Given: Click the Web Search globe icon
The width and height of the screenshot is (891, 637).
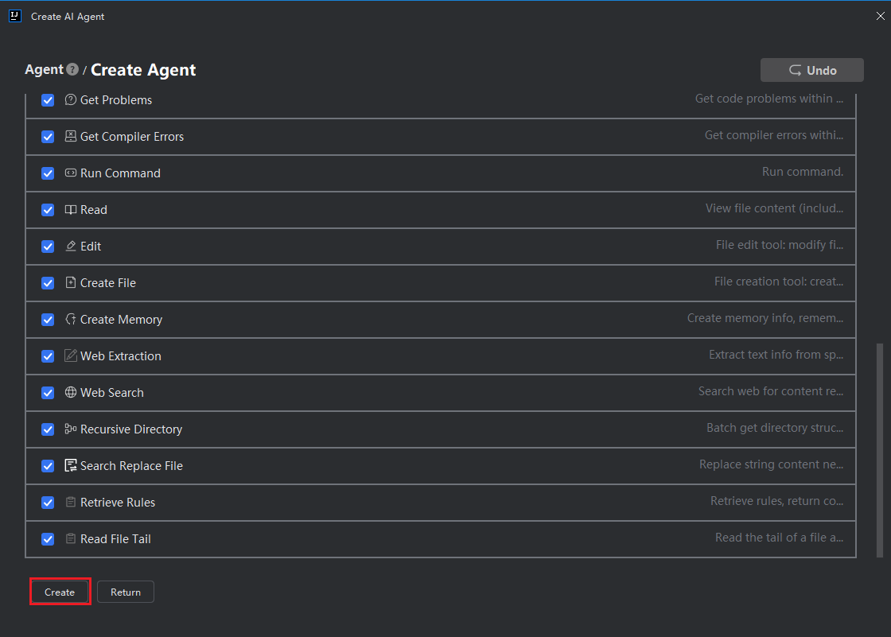Looking at the screenshot, I should click(70, 393).
